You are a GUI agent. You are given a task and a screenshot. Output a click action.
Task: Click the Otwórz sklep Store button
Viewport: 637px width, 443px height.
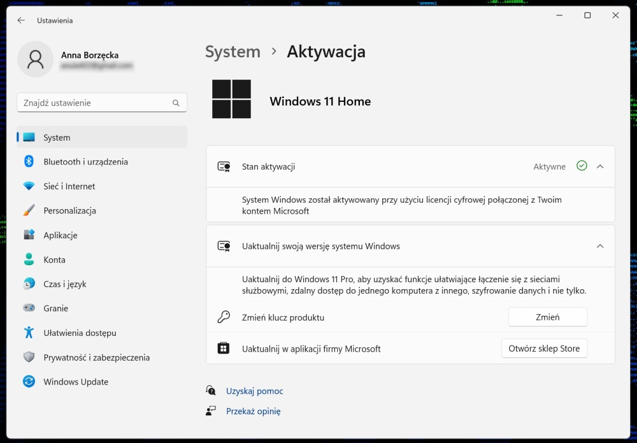(x=544, y=349)
